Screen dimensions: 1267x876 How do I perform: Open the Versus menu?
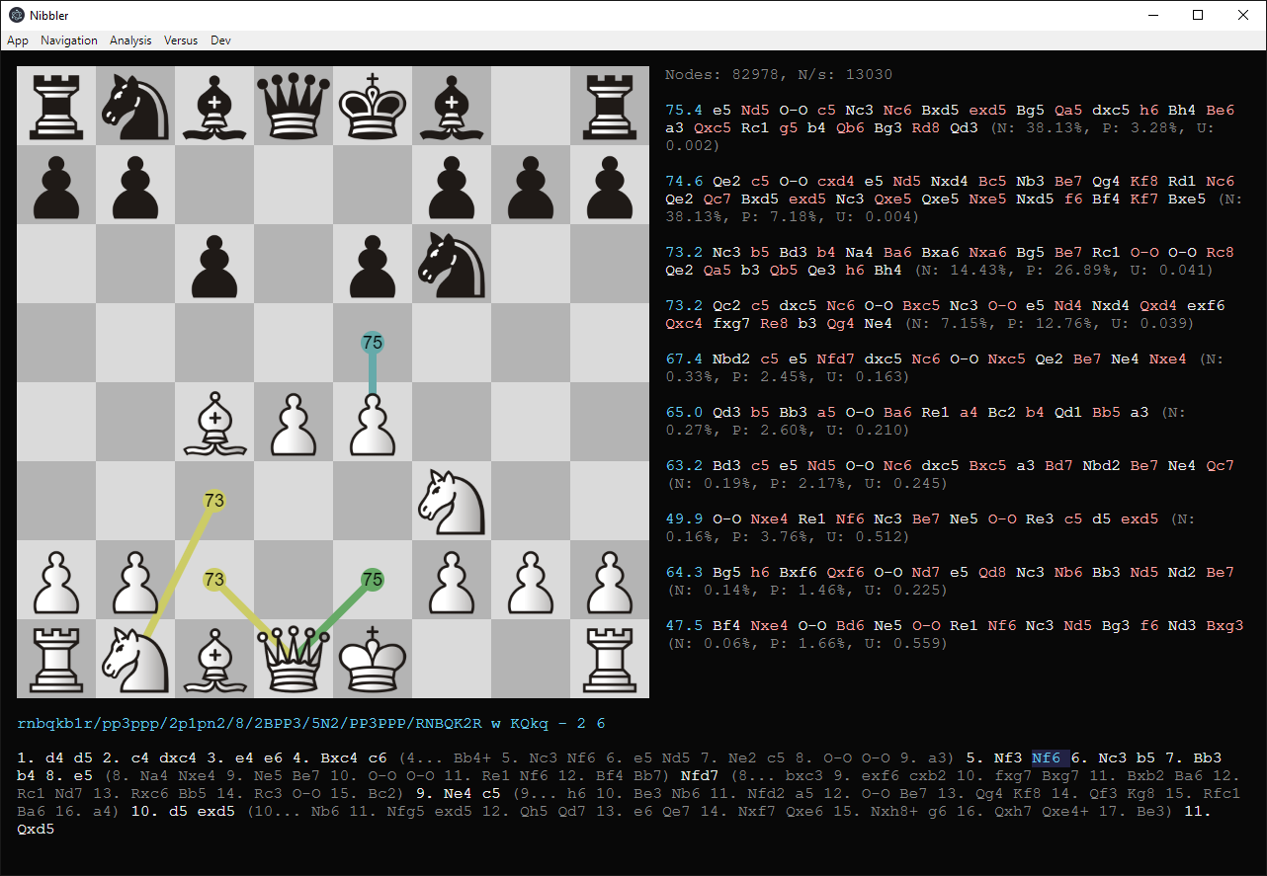[x=181, y=40]
